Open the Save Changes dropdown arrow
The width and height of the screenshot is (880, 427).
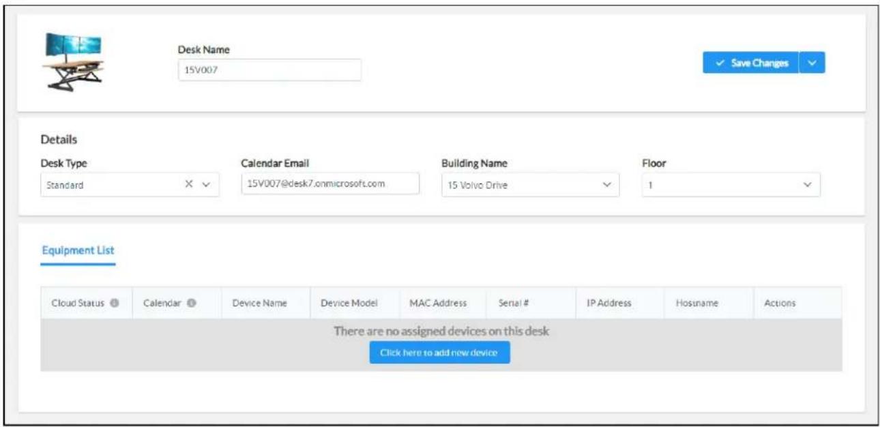tap(812, 63)
